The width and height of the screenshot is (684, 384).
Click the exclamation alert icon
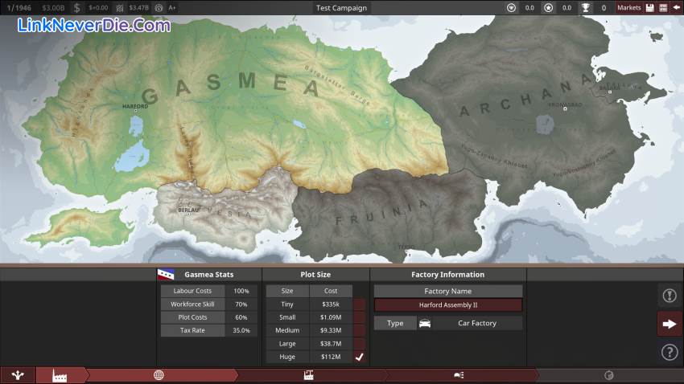tap(670, 296)
